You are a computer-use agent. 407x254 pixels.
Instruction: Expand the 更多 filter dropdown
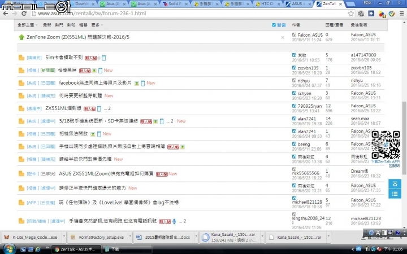97,25
